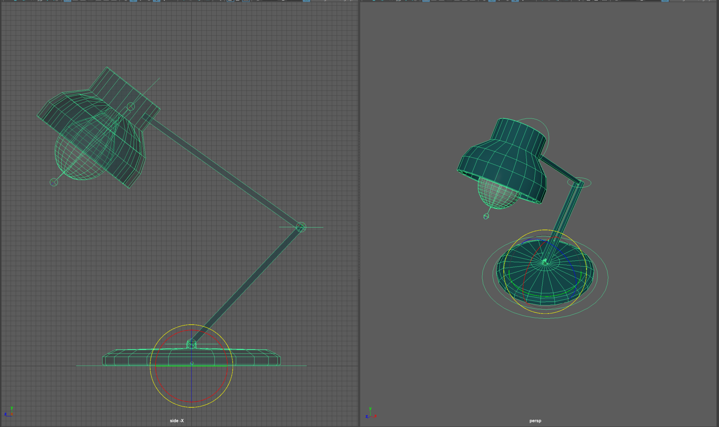Select the bulb tip locator circle in side view
This screenshot has height=427, width=719.
54,182
